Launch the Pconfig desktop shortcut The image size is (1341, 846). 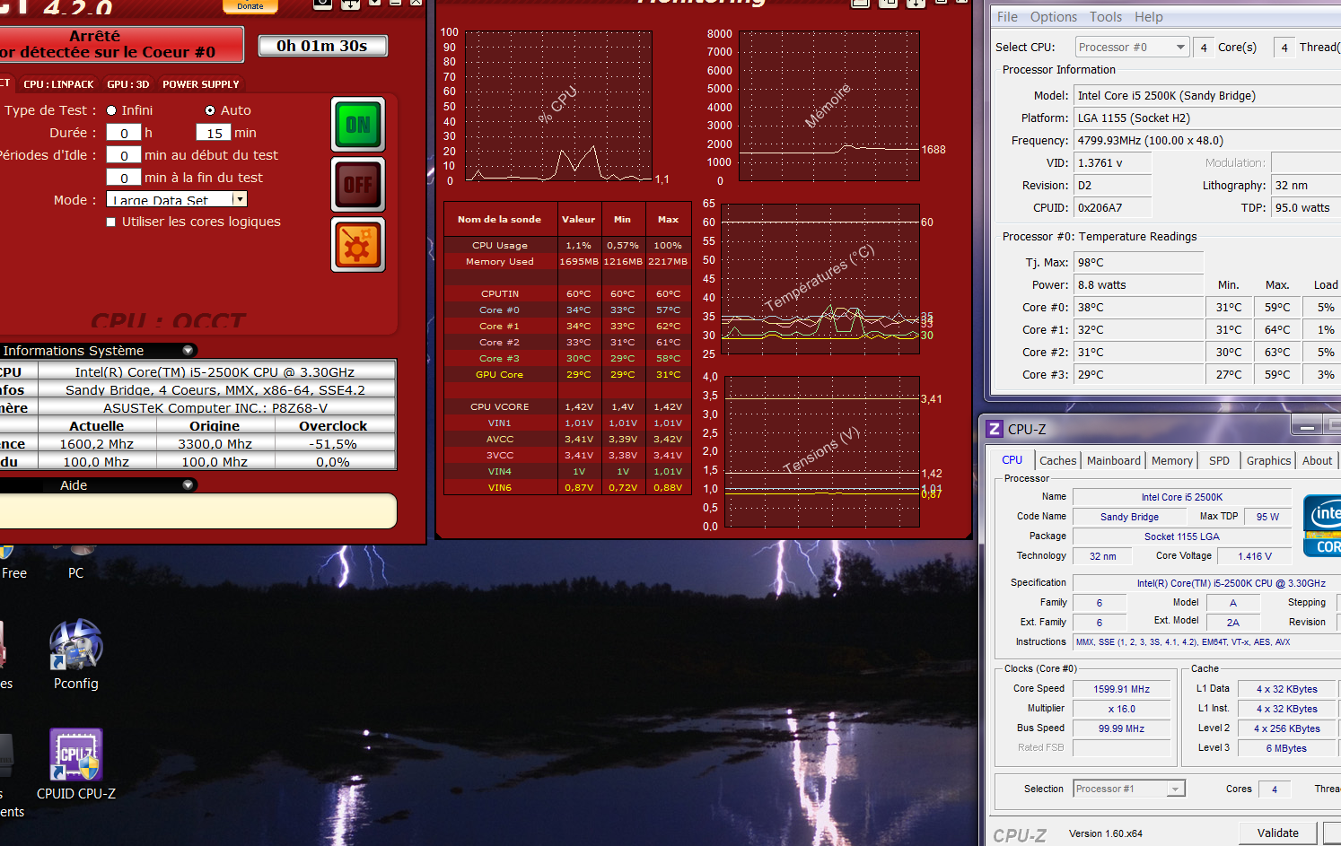coord(76,645)
